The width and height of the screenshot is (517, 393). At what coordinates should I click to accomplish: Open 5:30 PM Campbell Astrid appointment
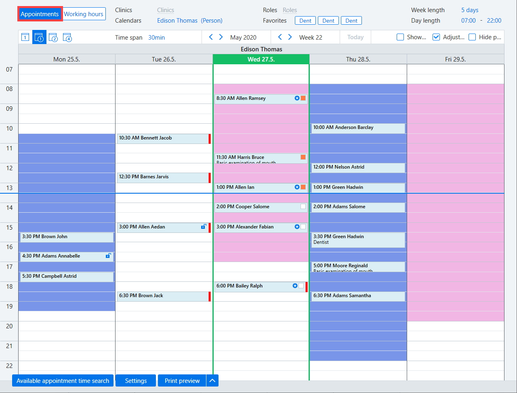(67, 277)
